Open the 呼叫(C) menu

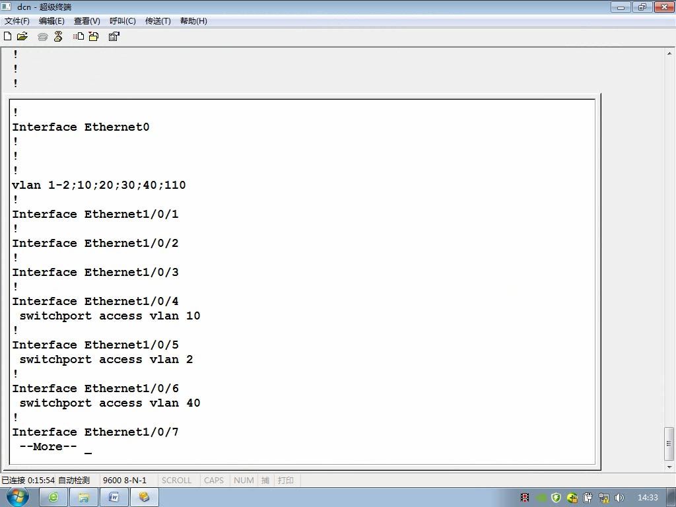click(x=122, y=20)
